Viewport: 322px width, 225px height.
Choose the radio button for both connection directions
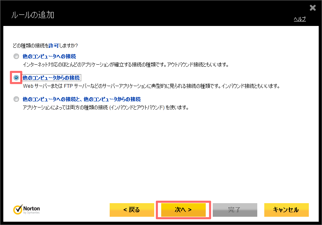pos(16,99)
